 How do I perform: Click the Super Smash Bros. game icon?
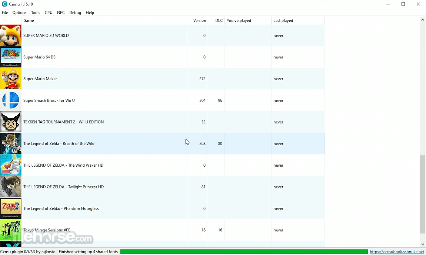[x=11, y=100]
